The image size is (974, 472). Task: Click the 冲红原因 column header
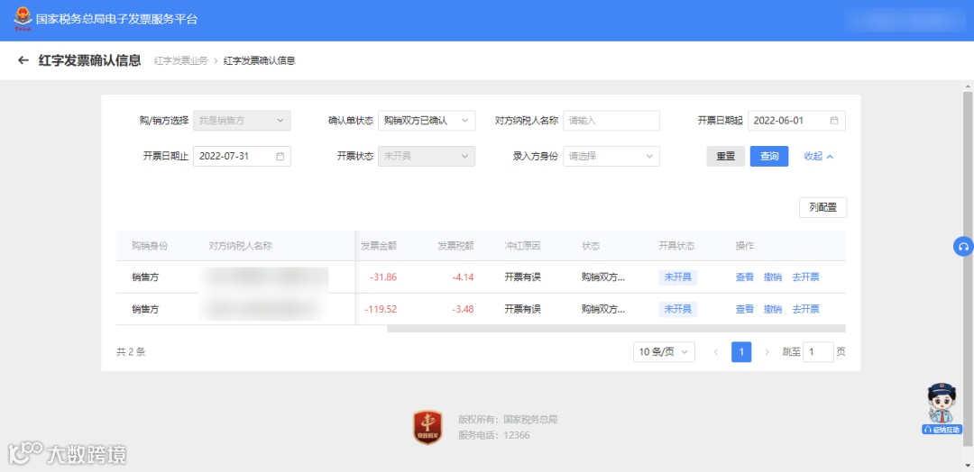coord(522,246)
